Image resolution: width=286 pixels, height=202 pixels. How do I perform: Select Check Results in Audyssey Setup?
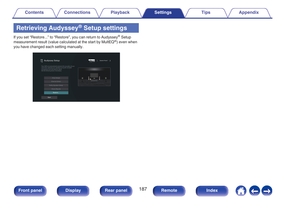[56, 89]
